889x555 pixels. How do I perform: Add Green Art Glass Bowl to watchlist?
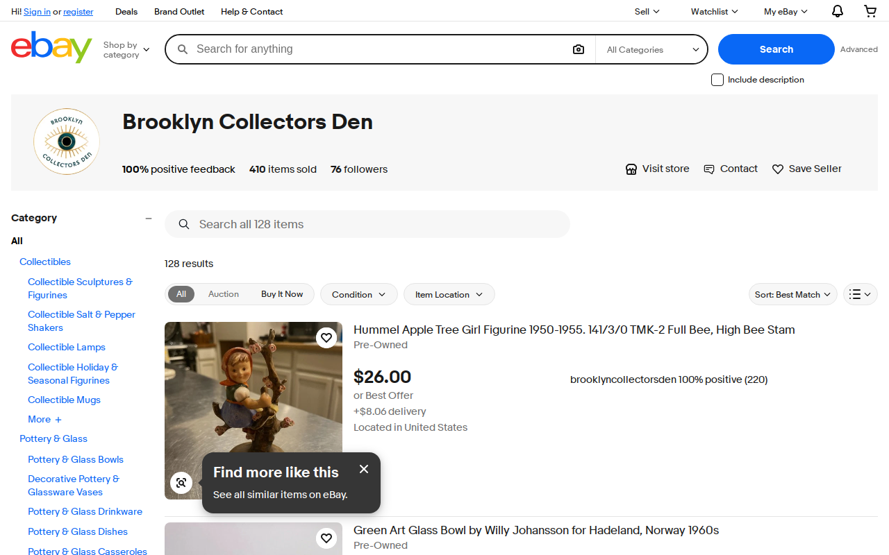326,538
